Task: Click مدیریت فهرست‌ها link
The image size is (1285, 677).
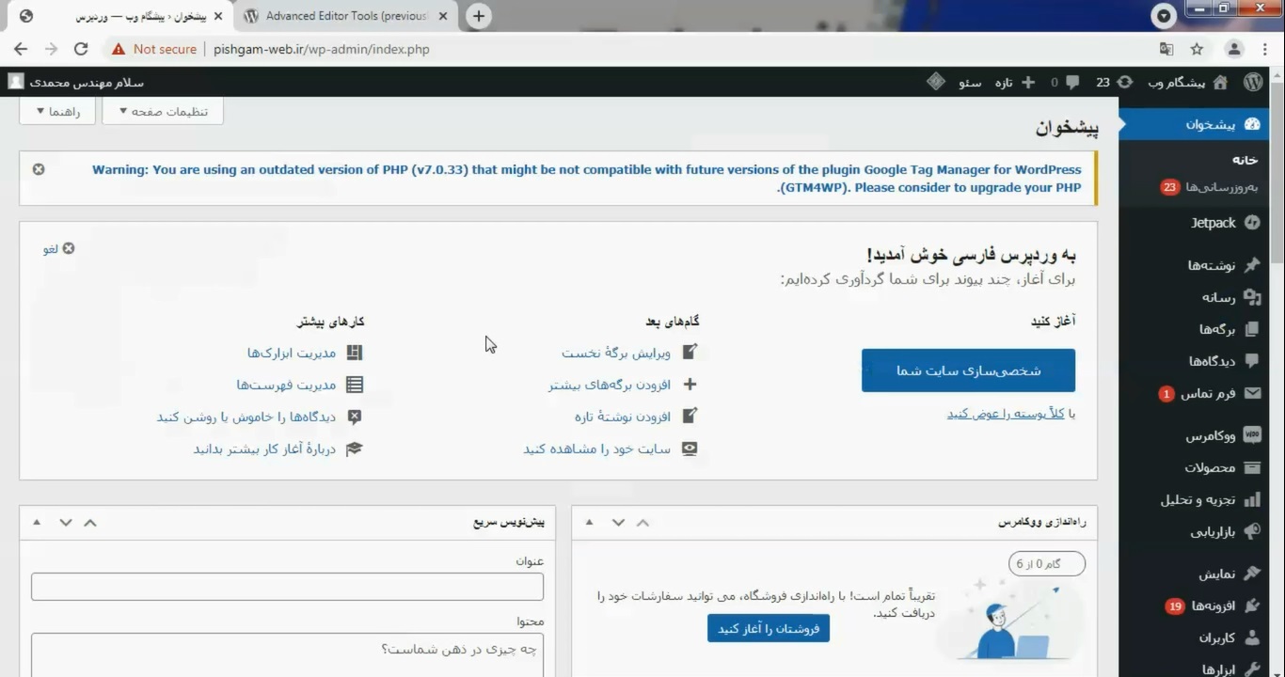Action: coord(286,385)
